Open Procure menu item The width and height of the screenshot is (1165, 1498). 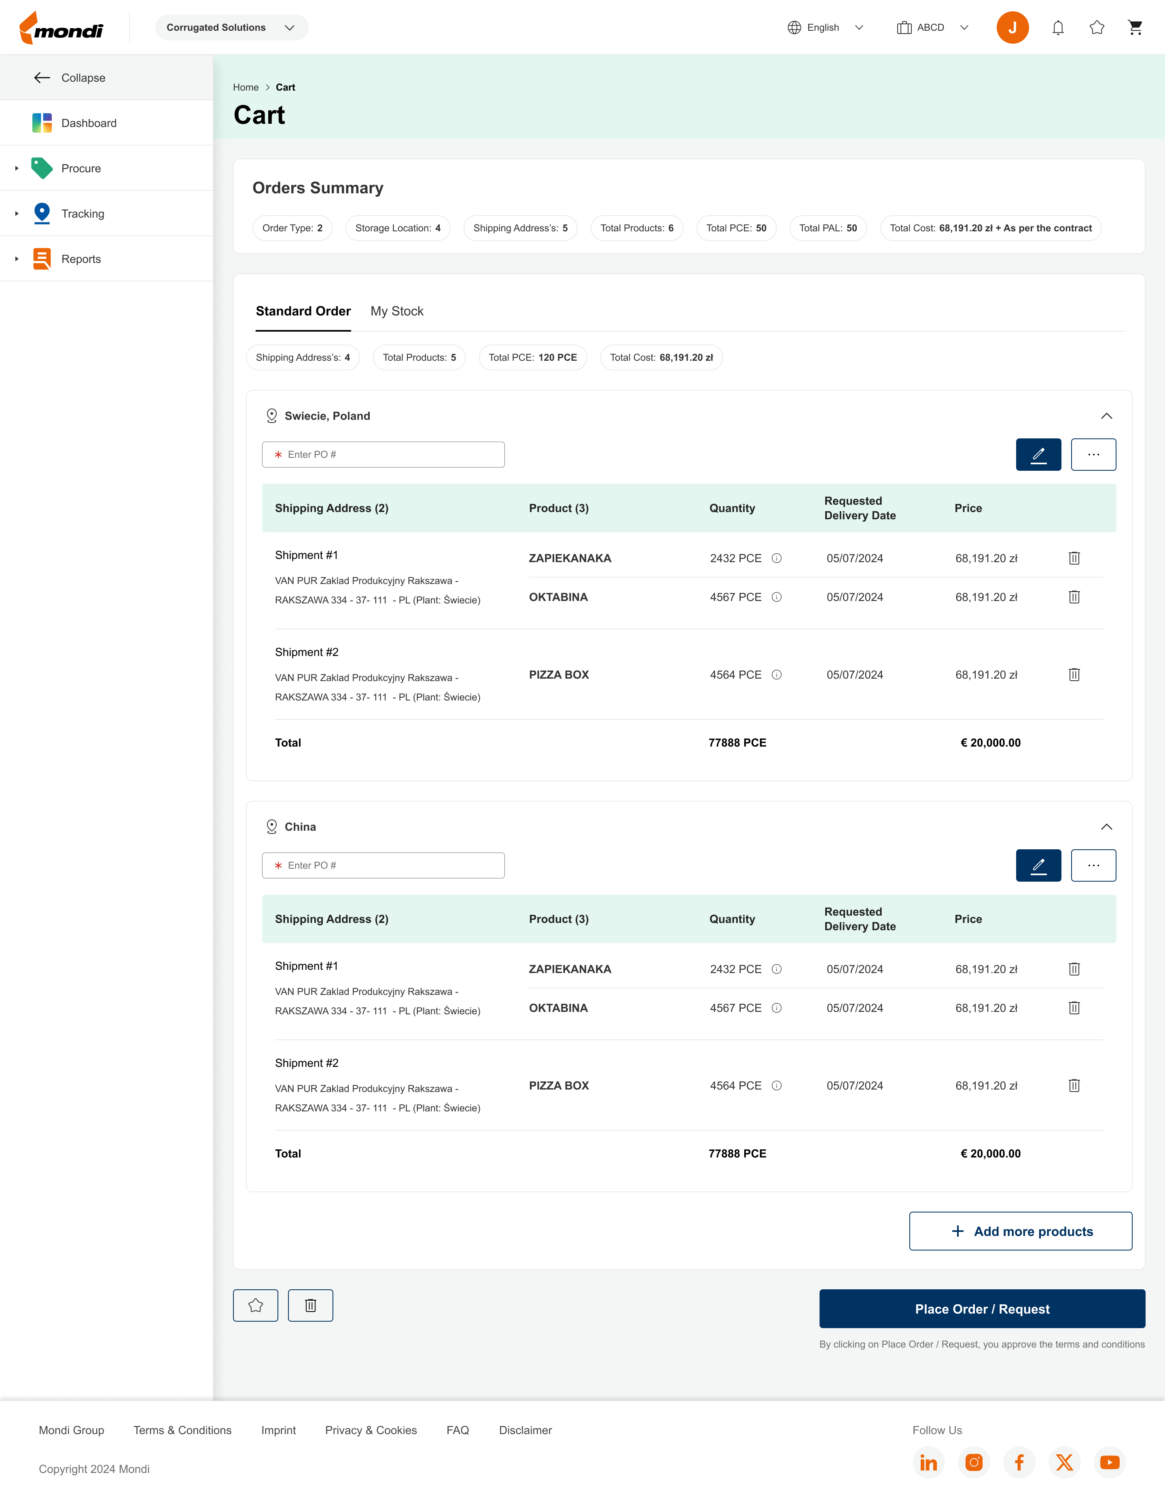(106, 168)
